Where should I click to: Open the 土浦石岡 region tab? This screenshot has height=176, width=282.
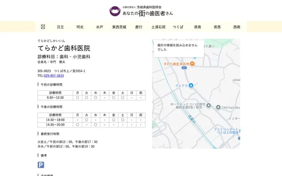coord(158,27)
